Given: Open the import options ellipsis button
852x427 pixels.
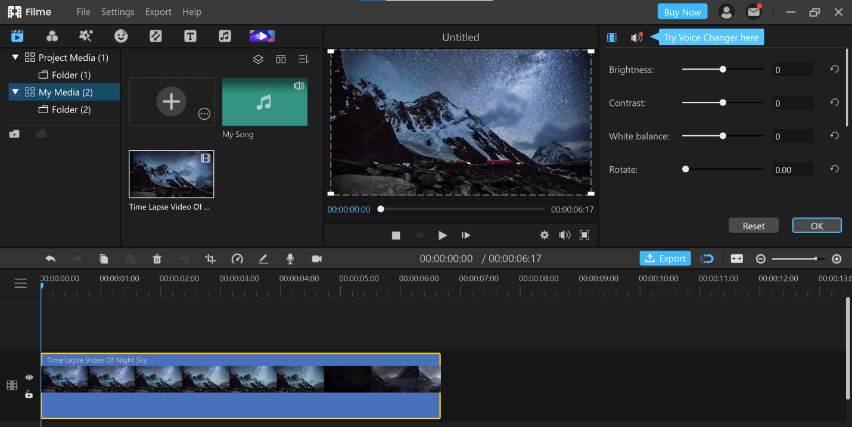Looking at the screenshot, I should coord(204,114).
